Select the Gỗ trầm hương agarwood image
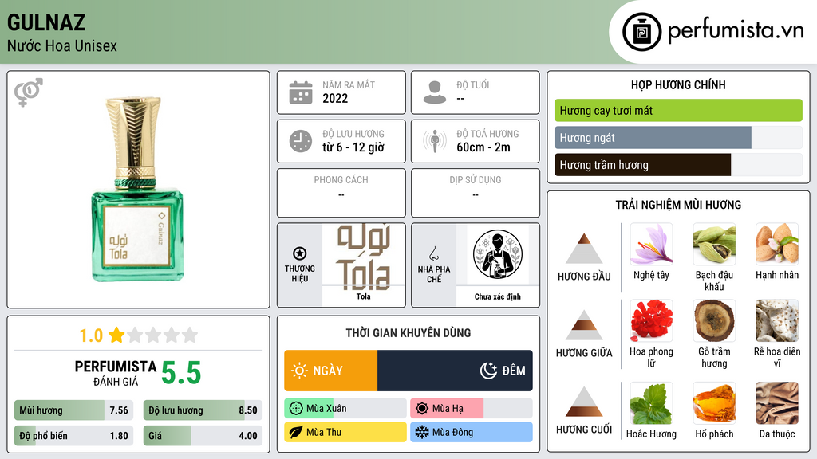 click(714, 320)
